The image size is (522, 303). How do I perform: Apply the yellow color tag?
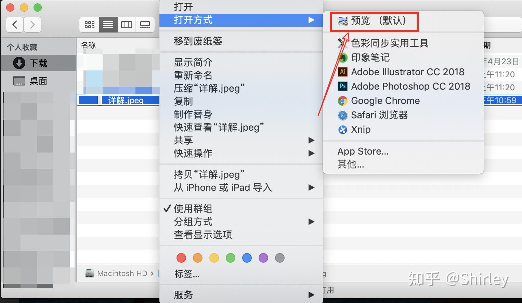click(214, 258)
